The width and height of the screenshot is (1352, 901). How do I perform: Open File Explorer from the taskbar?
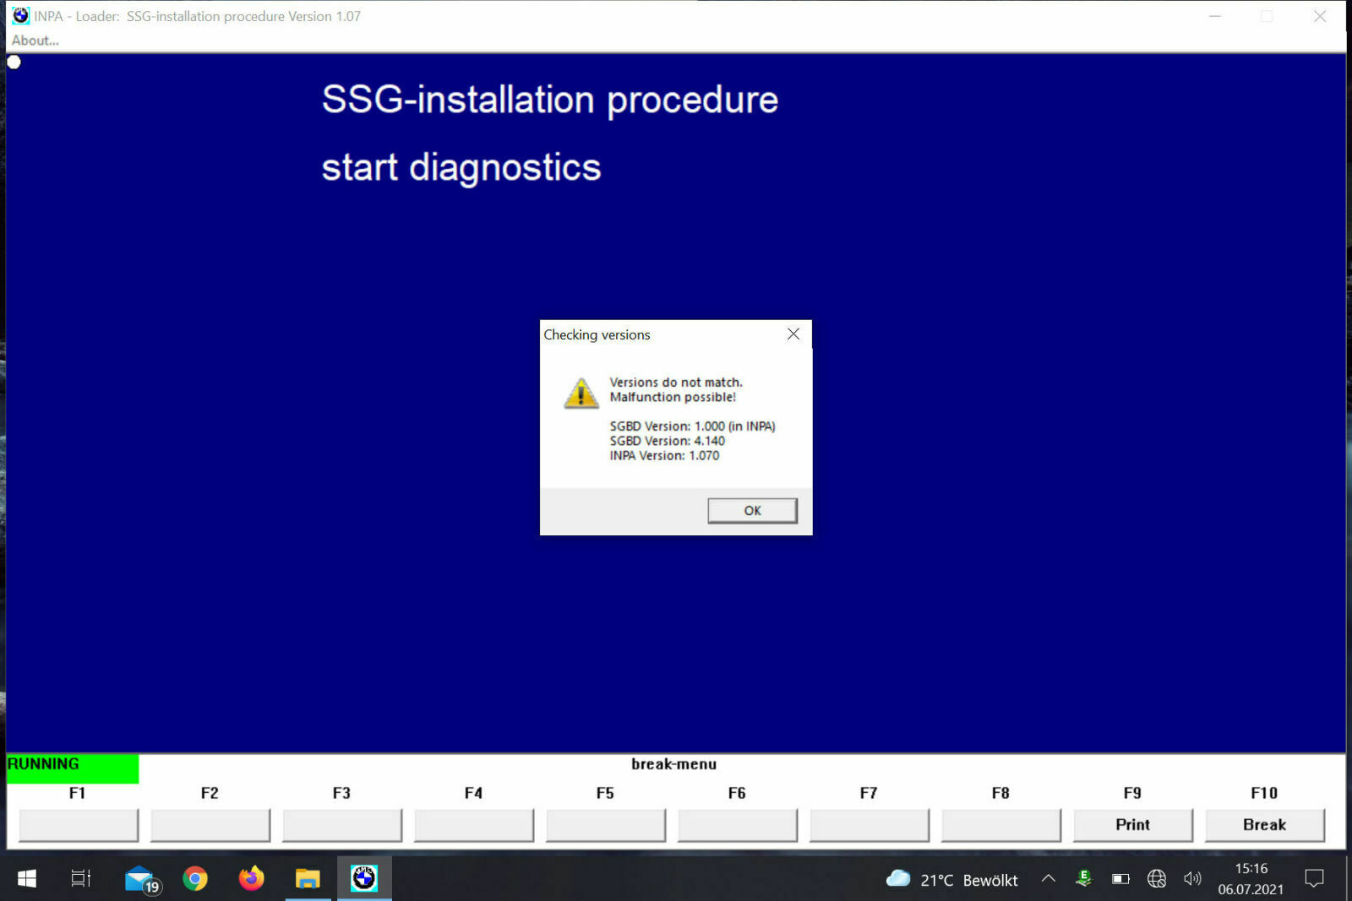click(308, 879)
